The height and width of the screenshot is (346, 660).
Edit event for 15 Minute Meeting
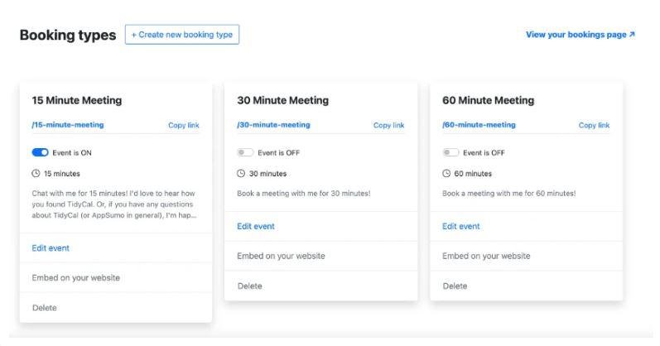(x=51, y=248)
